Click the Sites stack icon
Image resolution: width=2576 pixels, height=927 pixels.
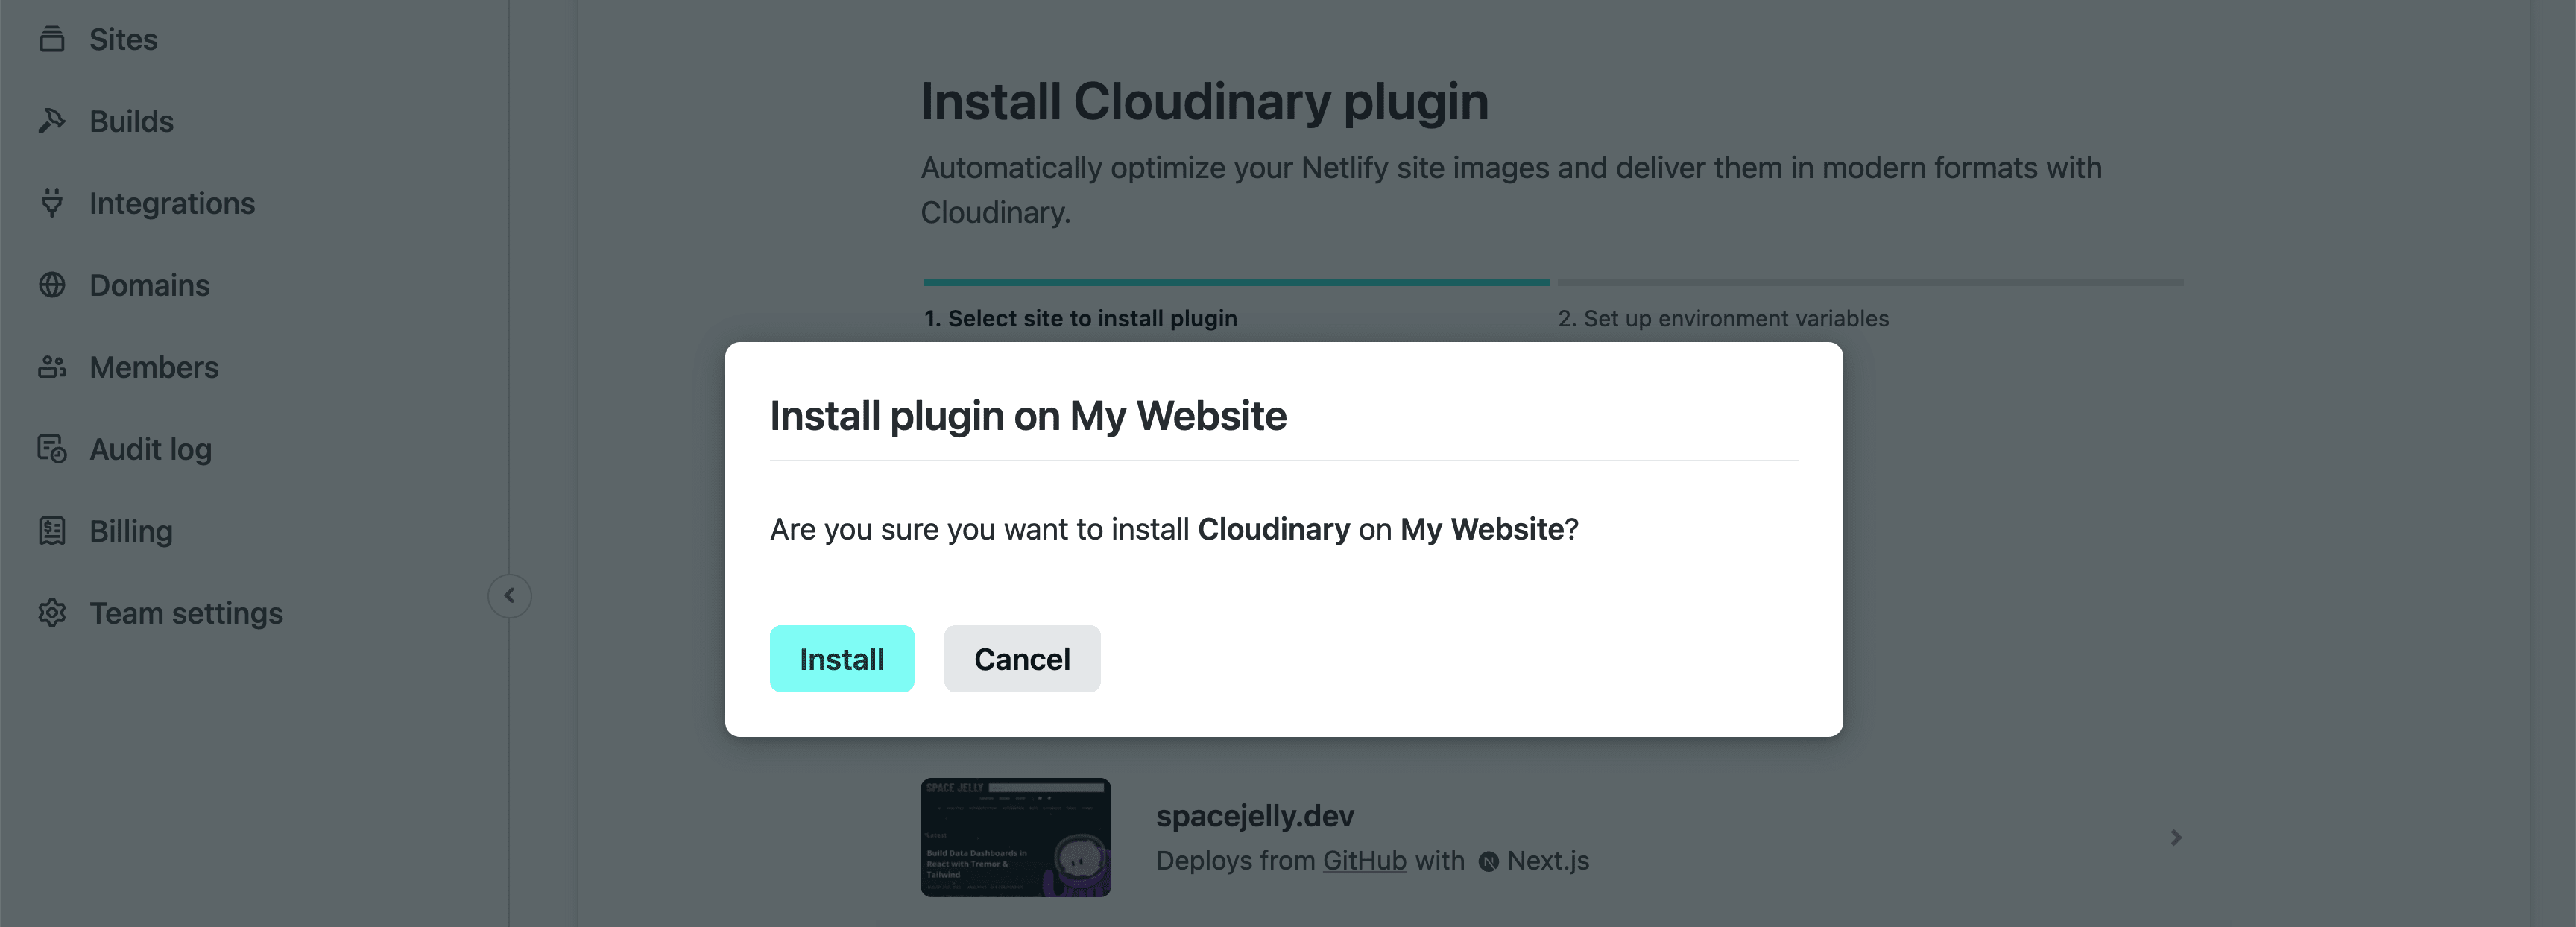tap(52, 39)
